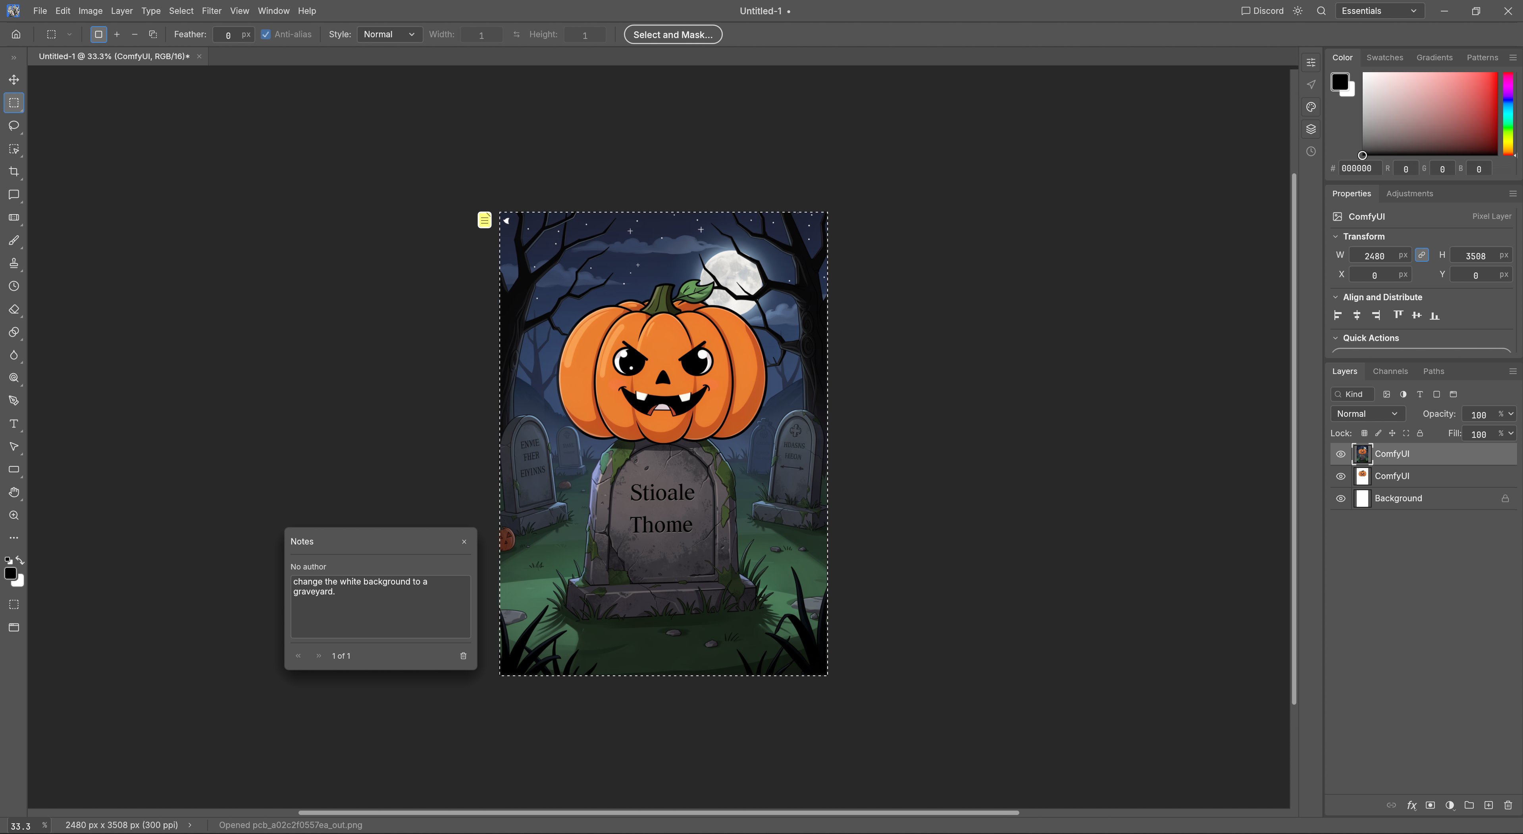Toggle lock all for the layer

1419,433
